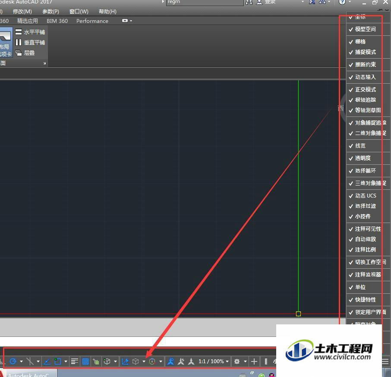
Task: Switch to the BIM 360 ribbon tab
Action: click(57, 21)
